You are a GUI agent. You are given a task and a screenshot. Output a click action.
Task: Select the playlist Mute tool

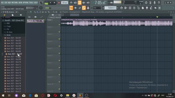tap(43, 12)
